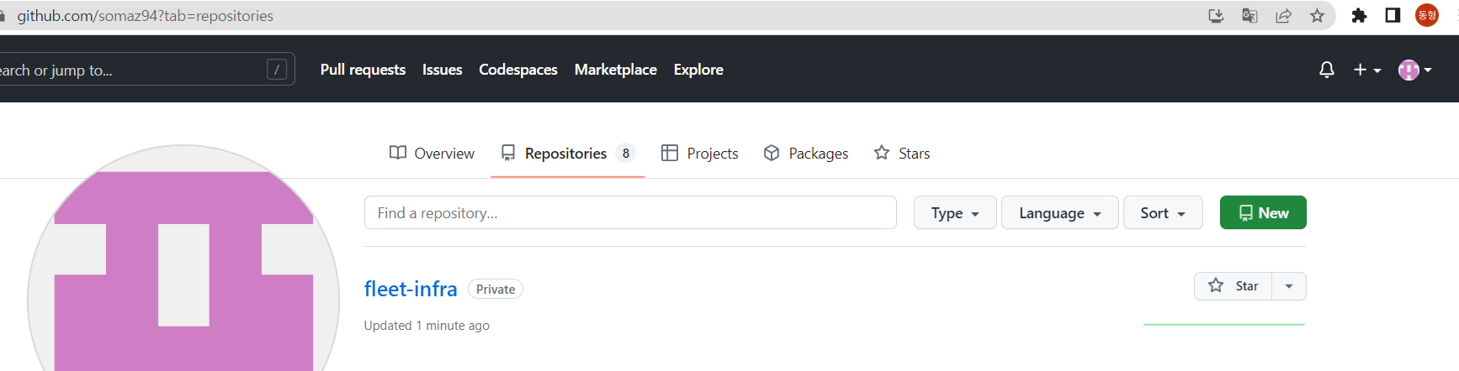This screenshot has height=371, width=1459.
Task: Expand the Sort dropdown
Action: 1163,212
